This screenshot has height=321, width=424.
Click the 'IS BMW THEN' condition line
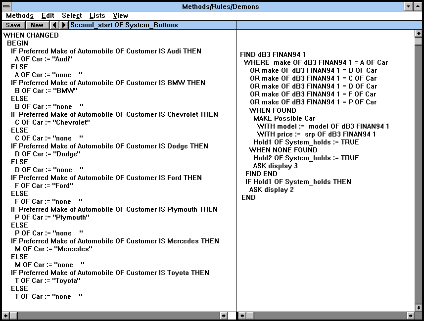pyautogui.click(x=108, y=83)
